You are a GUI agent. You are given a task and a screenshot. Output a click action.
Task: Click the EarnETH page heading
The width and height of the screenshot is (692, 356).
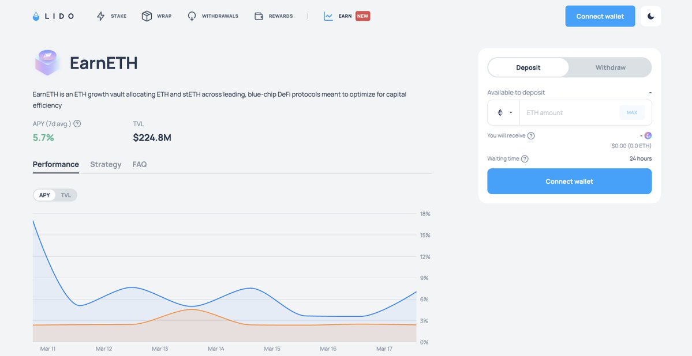104,63
